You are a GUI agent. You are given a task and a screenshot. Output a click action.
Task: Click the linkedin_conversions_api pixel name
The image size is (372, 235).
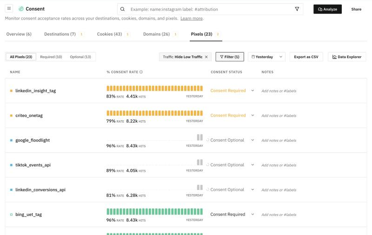(40, 190)
